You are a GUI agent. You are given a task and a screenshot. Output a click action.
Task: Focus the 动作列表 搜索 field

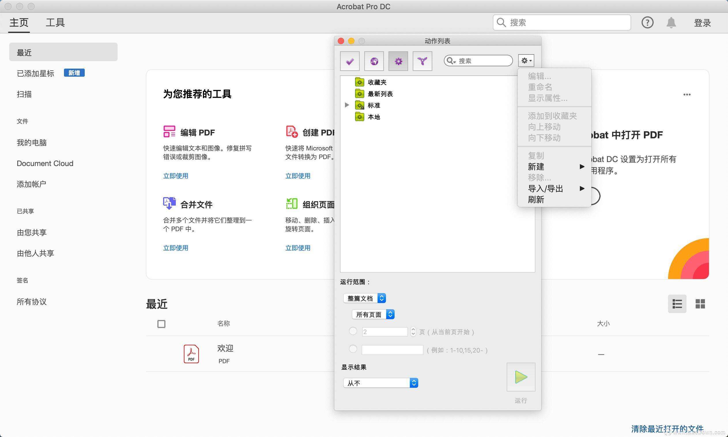pos(478,61)
